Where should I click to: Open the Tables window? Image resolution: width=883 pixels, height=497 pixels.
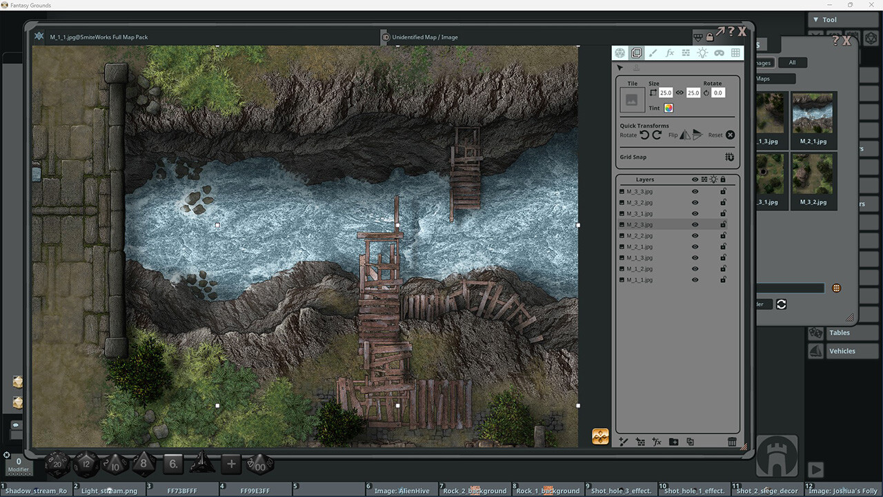pyautogui.click(x=840, y=333)
